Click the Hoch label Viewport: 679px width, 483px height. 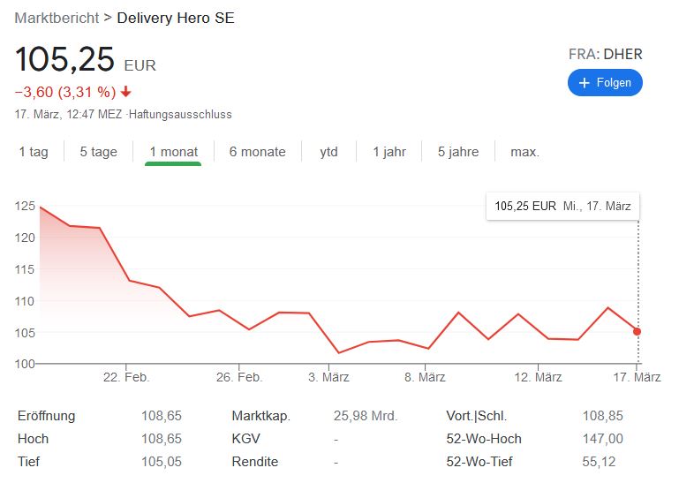[33, 439]
